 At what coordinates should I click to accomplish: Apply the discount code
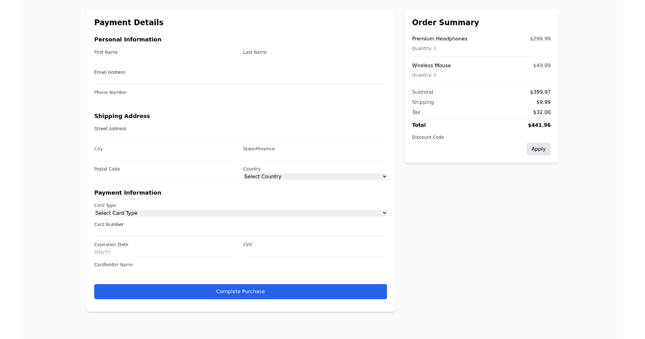539,149
